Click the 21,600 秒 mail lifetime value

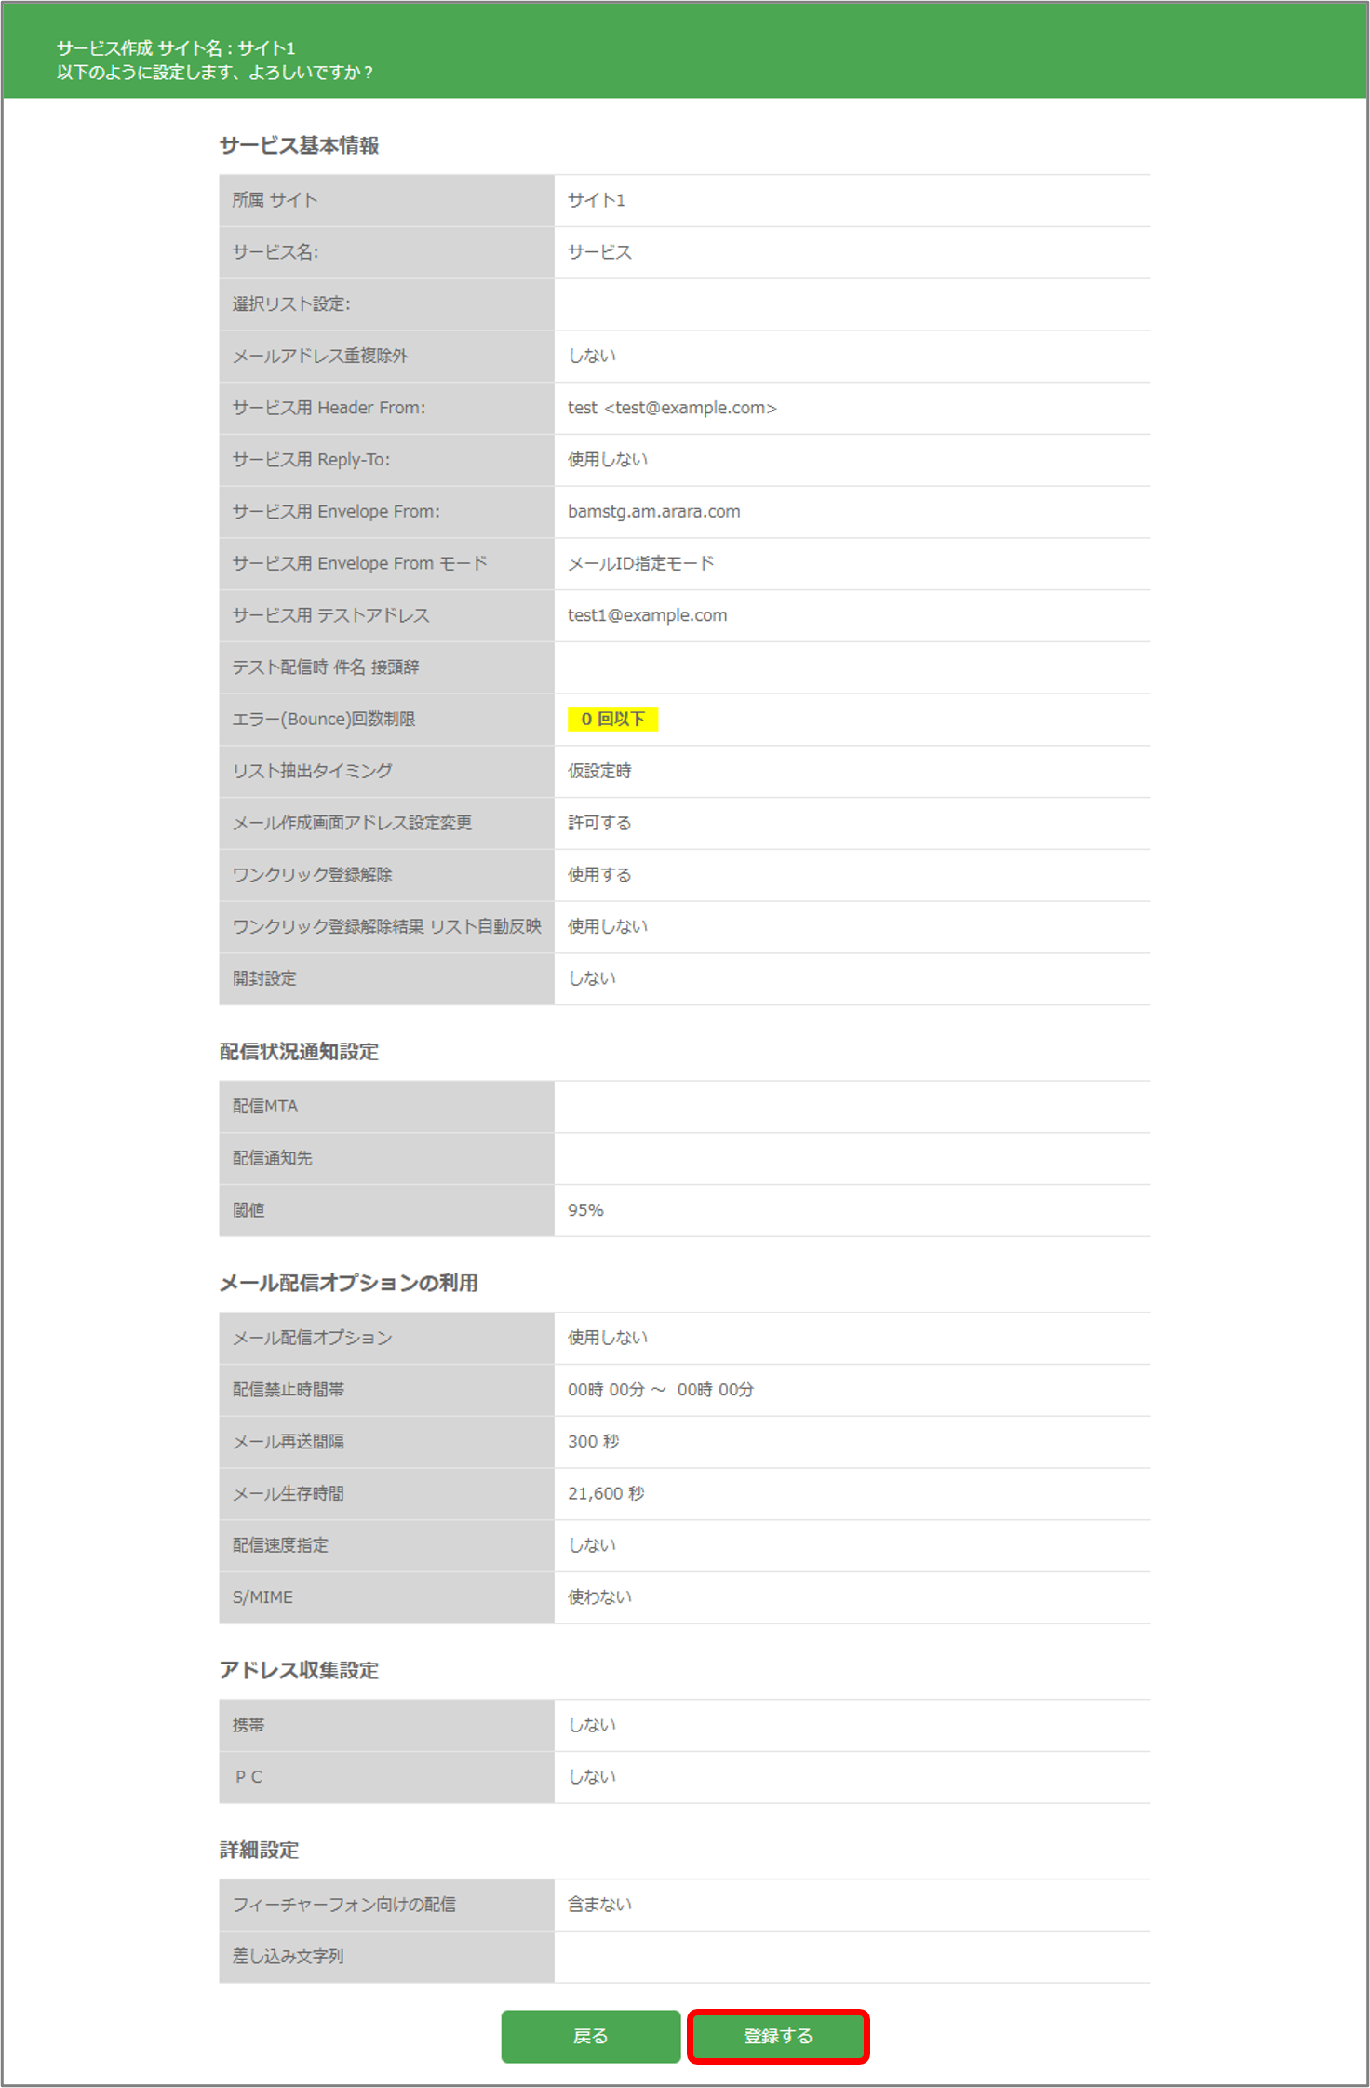click(x=606, y=1493)
